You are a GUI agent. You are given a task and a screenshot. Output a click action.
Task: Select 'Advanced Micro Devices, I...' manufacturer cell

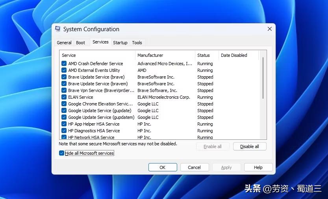click(165, 63)
